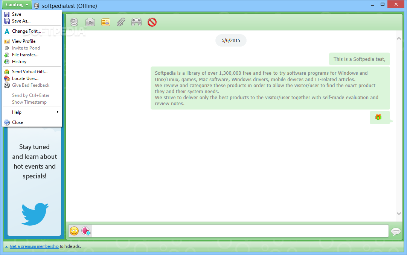Click the Save As floppy icon
The image size is (407, 255).
pyautogui.click(x=7, y=21)
